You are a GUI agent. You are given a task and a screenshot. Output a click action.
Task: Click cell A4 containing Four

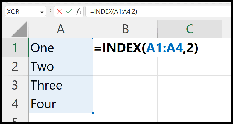point(61,104)
